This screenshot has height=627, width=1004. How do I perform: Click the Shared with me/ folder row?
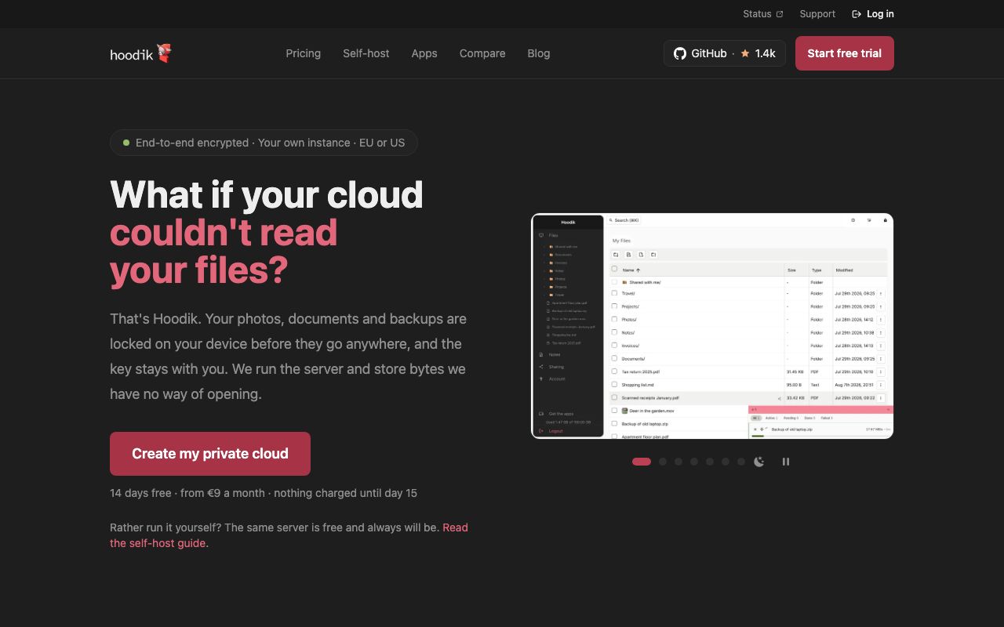(x=749, y=282)
